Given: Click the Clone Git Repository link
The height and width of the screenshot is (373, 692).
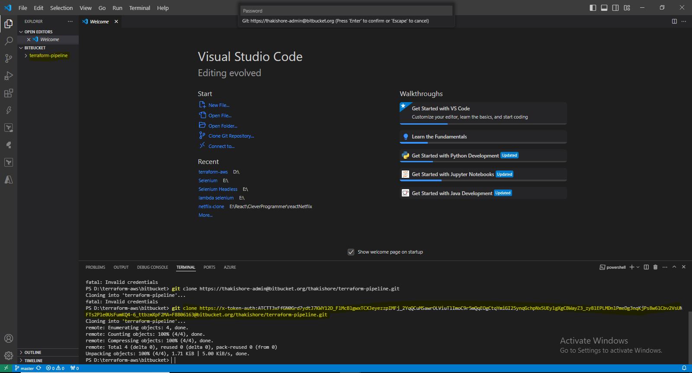Looking at the screenshot, I should 231,136.
